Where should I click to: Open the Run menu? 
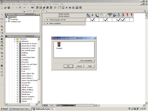click(x=50, y=4)
